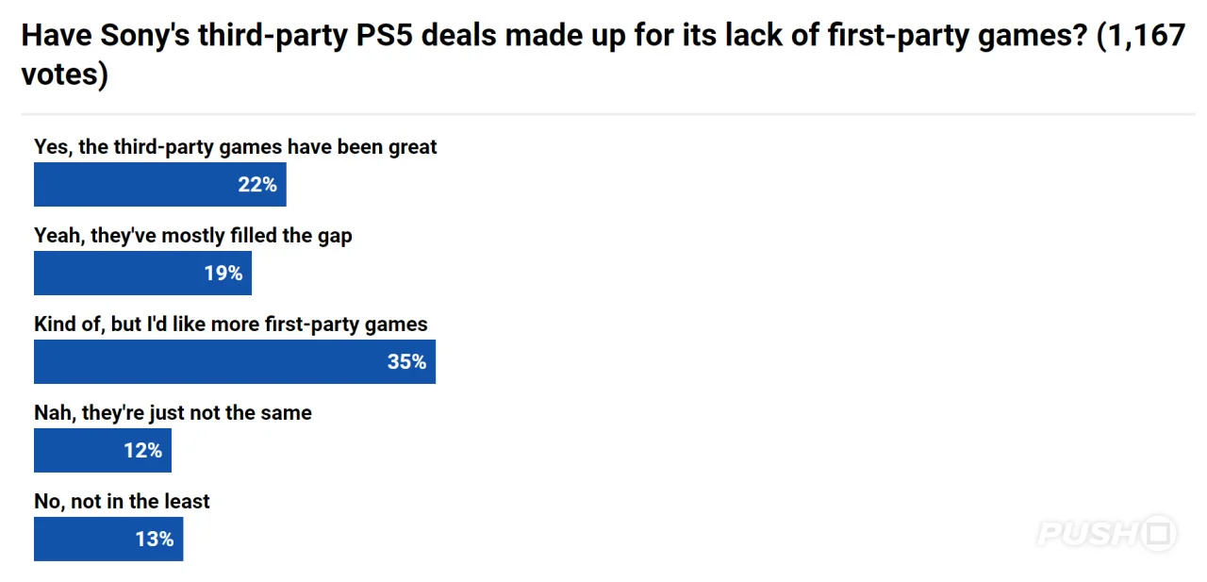Viewport: 1207px width, 582px height.
Task: Click the 22% blue bar
Action: point(160,184)
